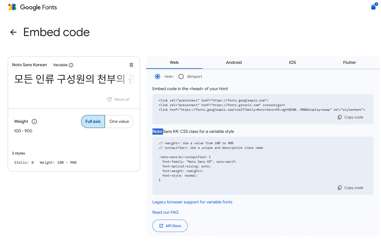Screen dimensions: 381x242
Task: Click the font-family CSS line
Action: (199, 162)
